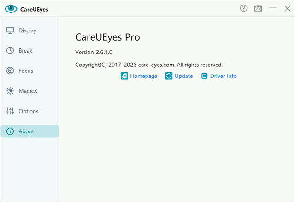Click the Break clock icon
Screen dimensions: 295x202
[10, 50]
